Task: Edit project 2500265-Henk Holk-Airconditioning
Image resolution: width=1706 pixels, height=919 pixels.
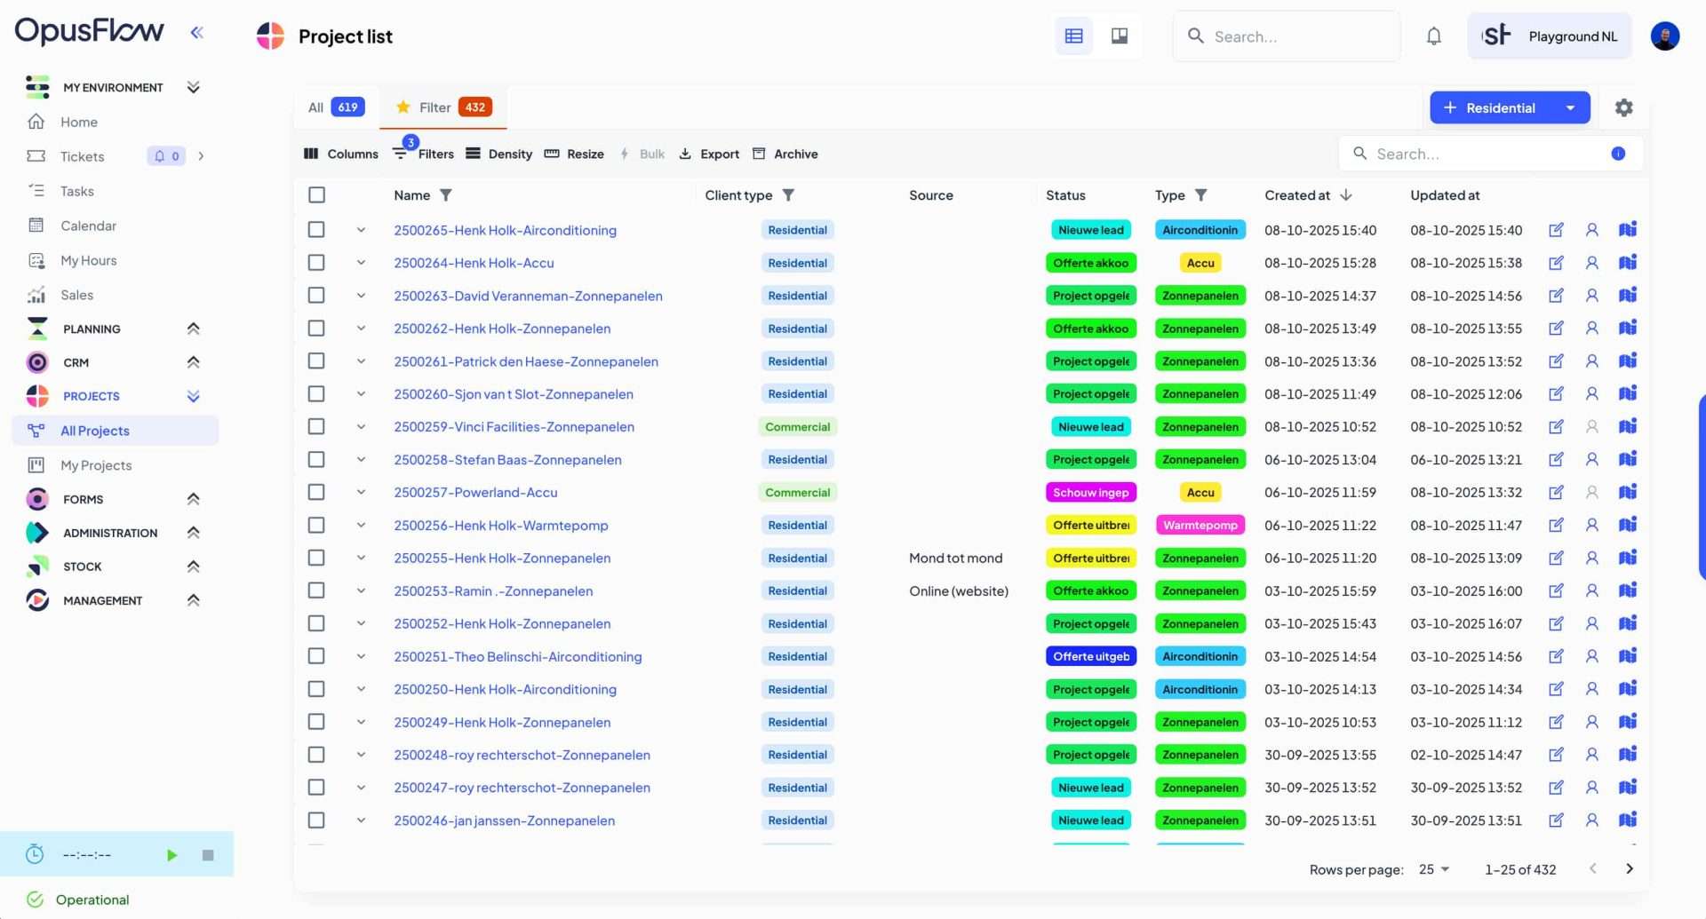Action: click(x=1556, y=230)
